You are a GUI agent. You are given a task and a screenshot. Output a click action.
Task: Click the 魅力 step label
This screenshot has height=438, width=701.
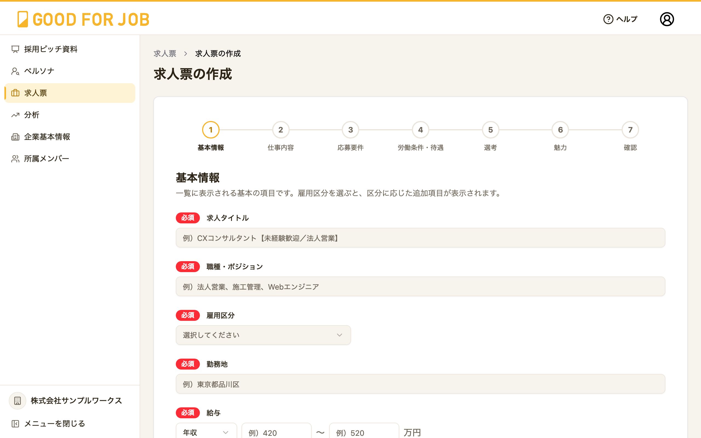561,148
